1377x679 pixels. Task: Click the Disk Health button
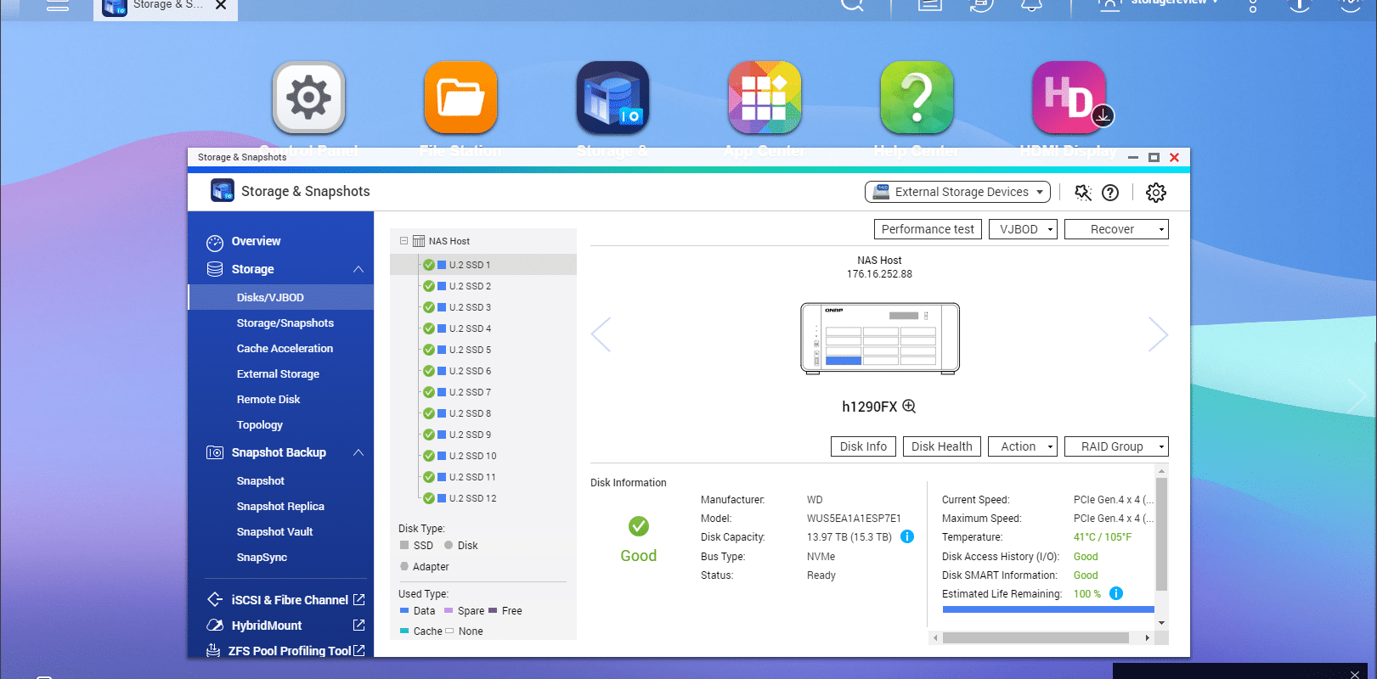coord(941,446)
